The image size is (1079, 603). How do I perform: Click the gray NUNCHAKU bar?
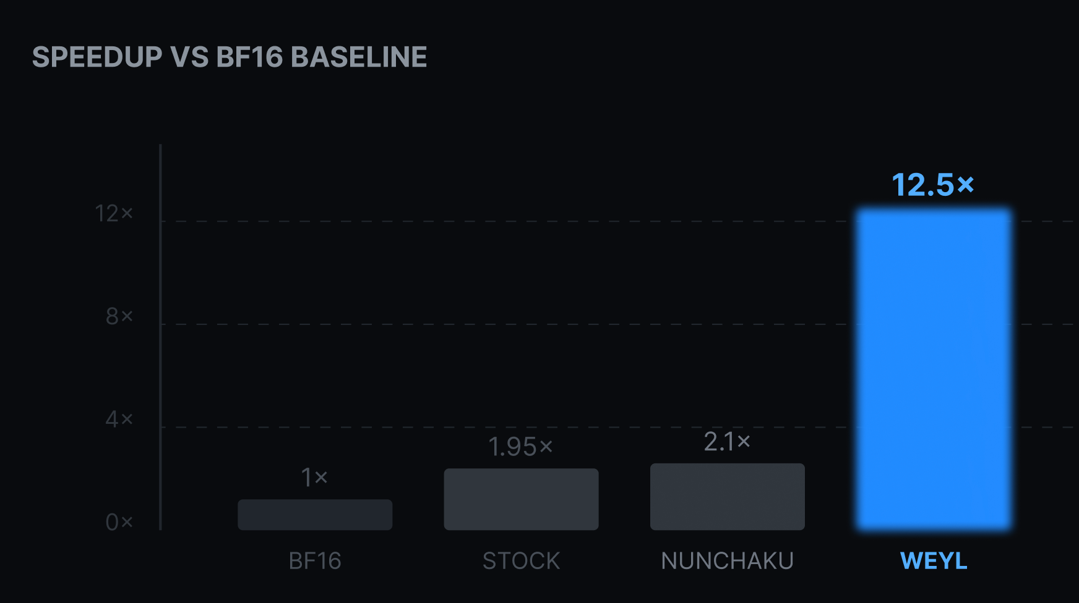coord(727,497)
